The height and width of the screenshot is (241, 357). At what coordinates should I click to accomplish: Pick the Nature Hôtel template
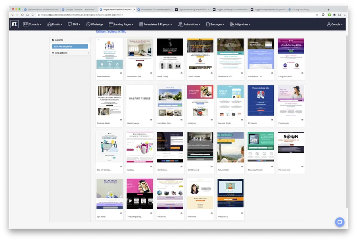(x=230, y=147)
